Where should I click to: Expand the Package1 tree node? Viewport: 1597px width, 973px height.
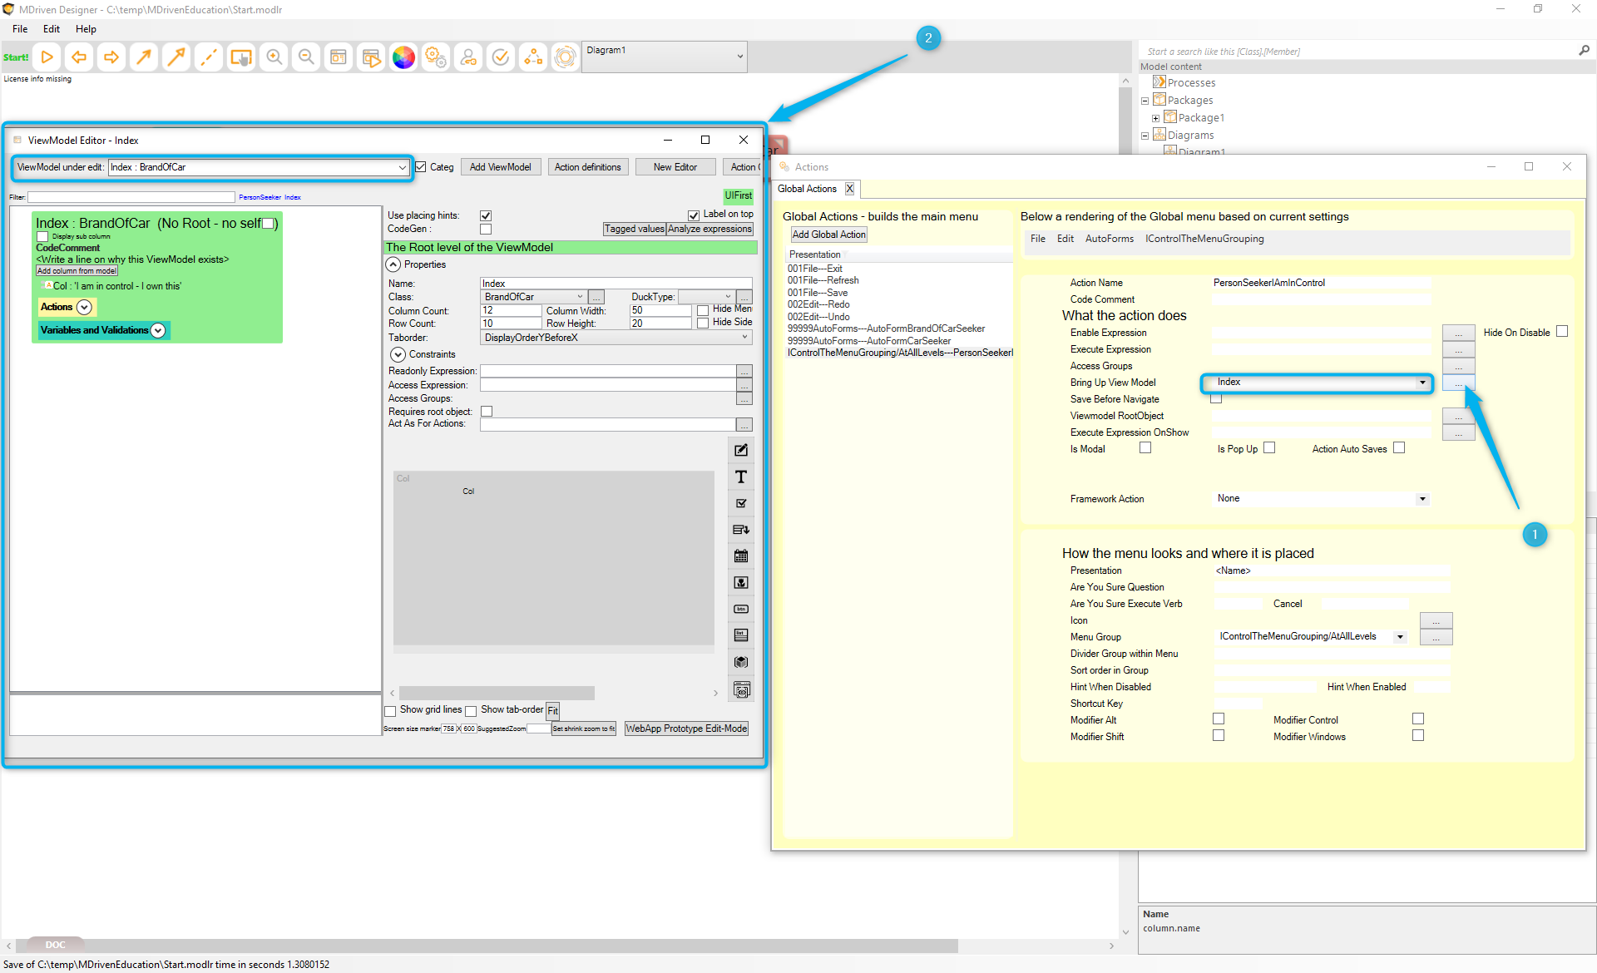point(1155,118)
